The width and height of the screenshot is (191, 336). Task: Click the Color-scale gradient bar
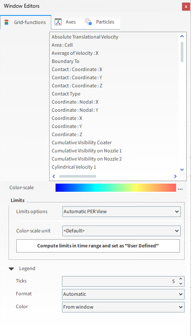(116, 188)
